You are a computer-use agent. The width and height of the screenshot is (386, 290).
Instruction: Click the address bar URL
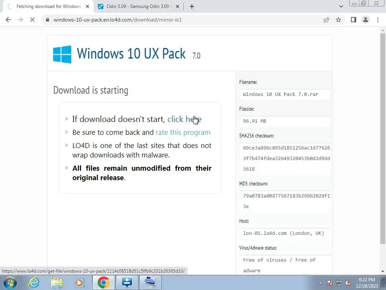(x=118, y=20)
